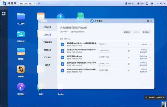
Task: Open the 个人空间 folder icon
Action: pyautogui.click(x=21, y=16)
